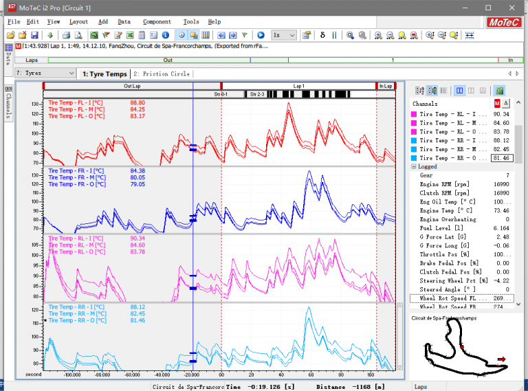Click the Str 2-3 section marker
Image resolution: width=528 pixels, height=391 pixels.
(x=257, y=94)
